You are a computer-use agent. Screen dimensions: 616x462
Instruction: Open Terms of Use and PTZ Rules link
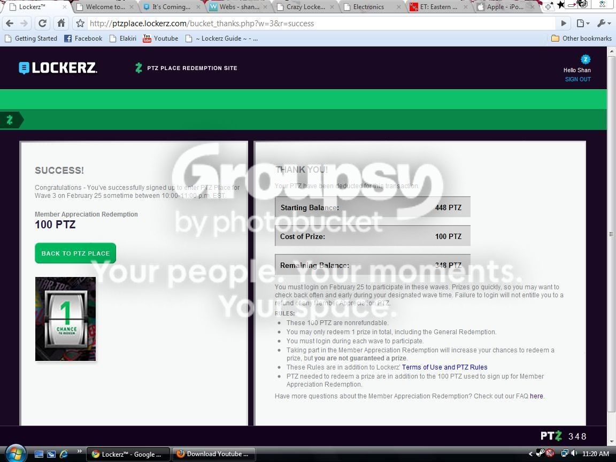tap(444, 367)
